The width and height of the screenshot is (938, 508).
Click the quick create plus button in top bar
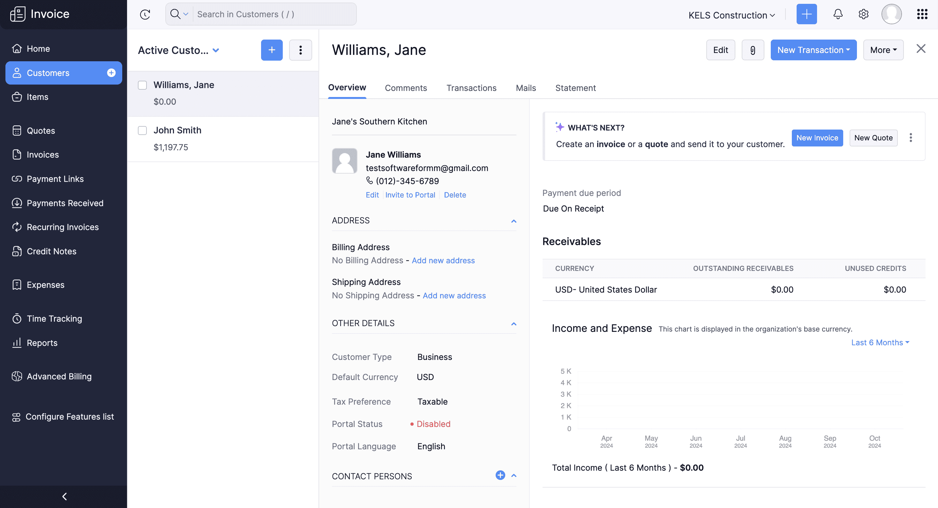click(x=807, y=14)
